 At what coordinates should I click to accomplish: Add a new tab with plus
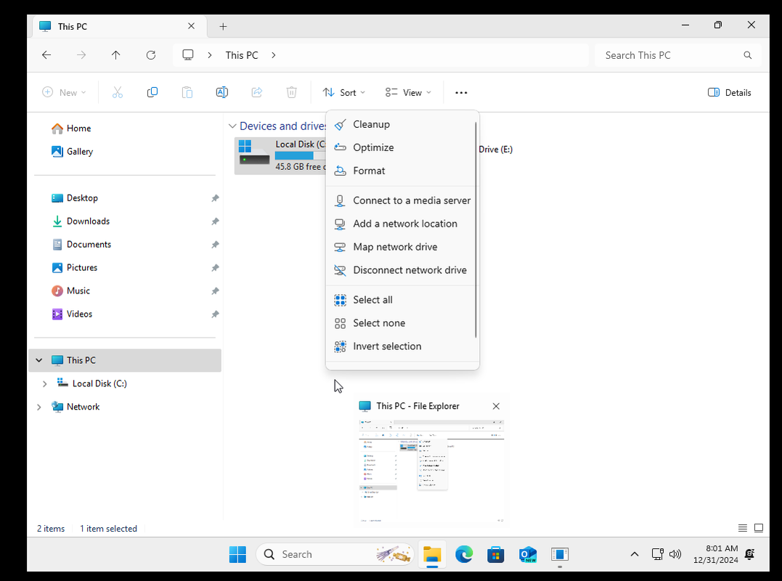(x=224, y=26)
